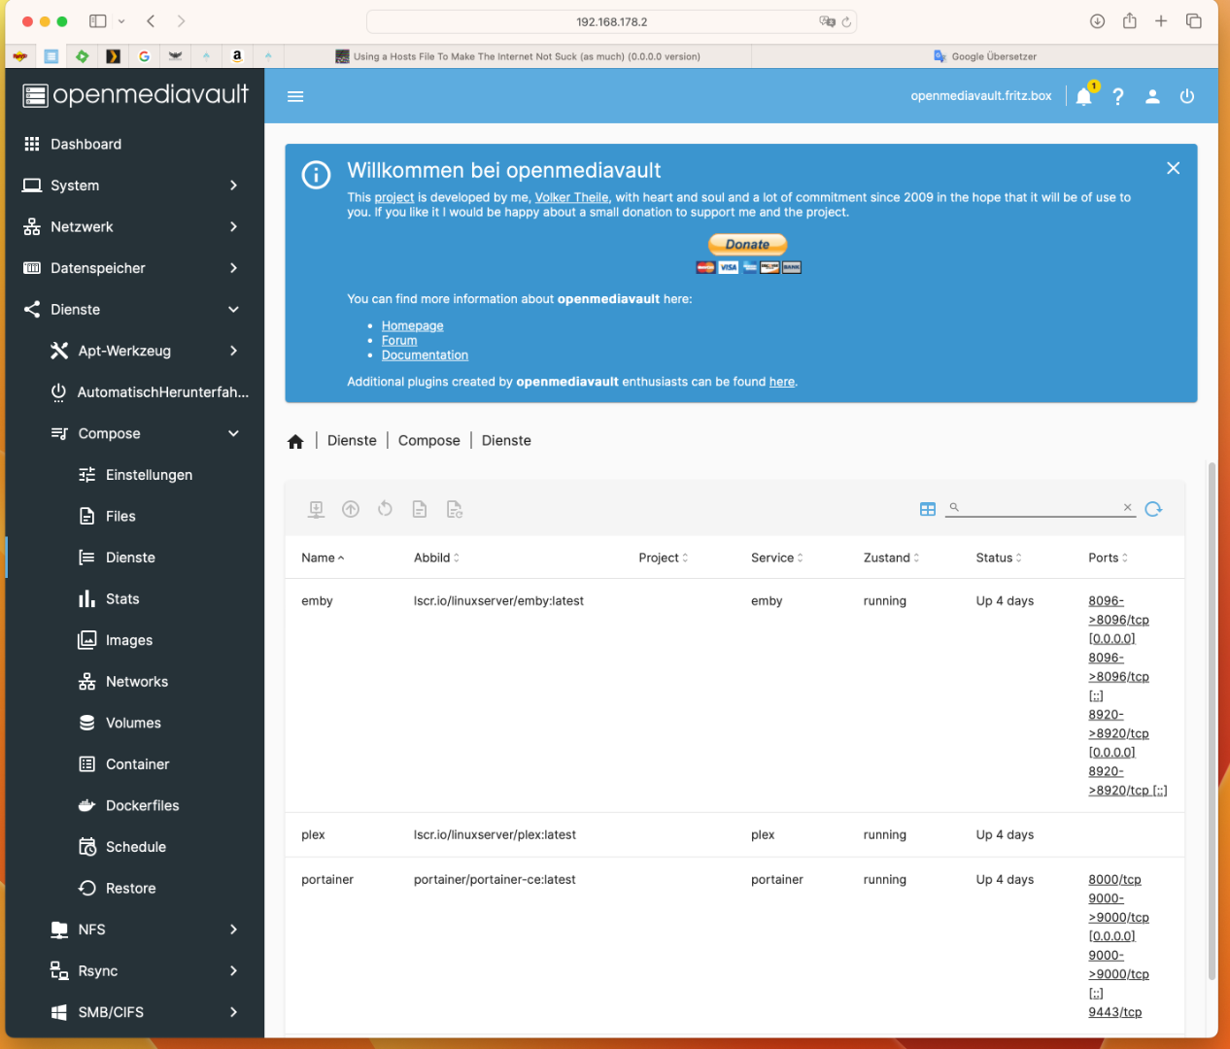Open Compose Schedule page

(x=135, y=847)
